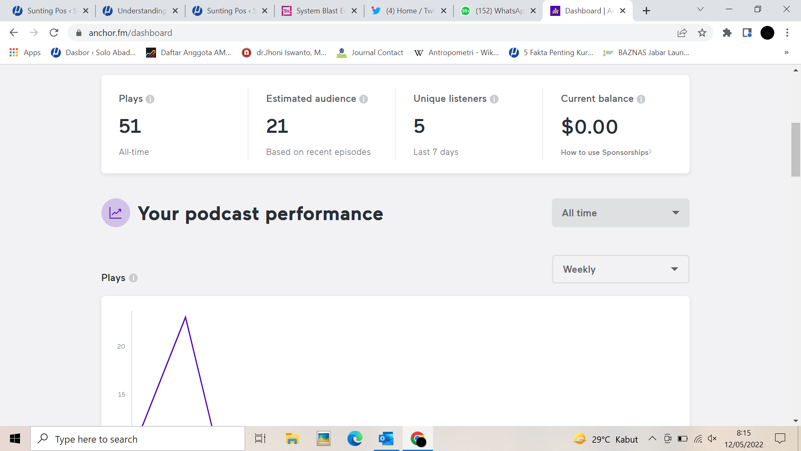Reload the Anchor dashboard page
The width and height of the screenshot is (801, 451).
tap(54, 33)
